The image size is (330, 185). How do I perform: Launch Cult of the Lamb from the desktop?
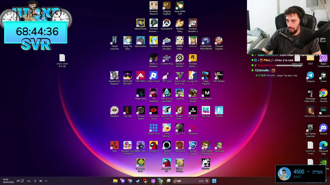click(154, 113)
